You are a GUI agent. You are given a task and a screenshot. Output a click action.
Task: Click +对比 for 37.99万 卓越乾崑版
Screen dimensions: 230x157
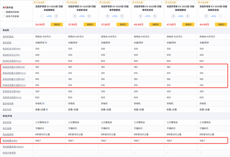click(82, 16)
